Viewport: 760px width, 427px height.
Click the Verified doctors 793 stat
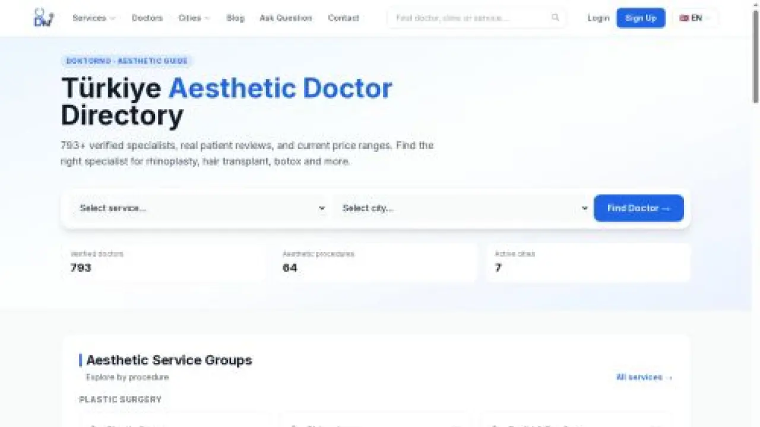(163, 262)
